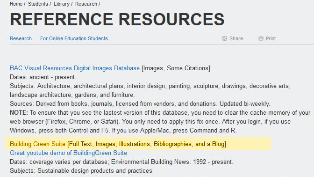Image resolution: width=314 pixels, height=177 pixels.
Task: Open the Home breadcrumb link
Action: click(x=16, y=4)
